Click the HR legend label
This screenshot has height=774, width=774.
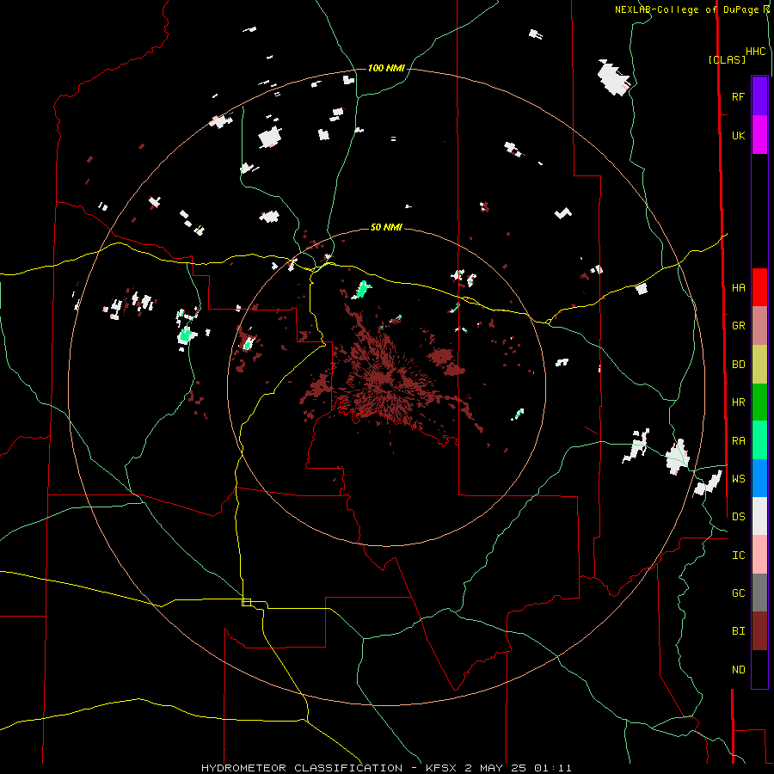738,402
